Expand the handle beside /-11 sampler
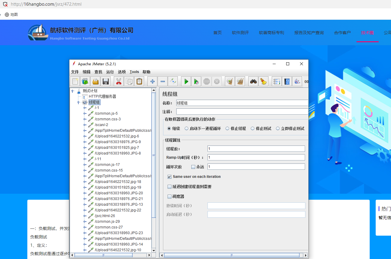This screenshot has height=259, width=391. (85, 159)
